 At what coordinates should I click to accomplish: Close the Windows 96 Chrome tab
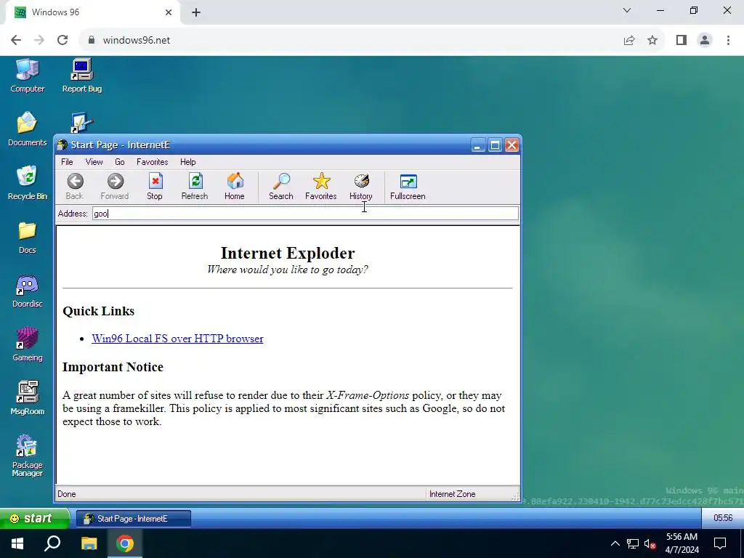tap(169, 12)
